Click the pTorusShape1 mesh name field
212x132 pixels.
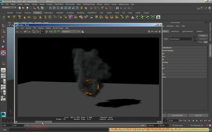(x=180, y=39)
